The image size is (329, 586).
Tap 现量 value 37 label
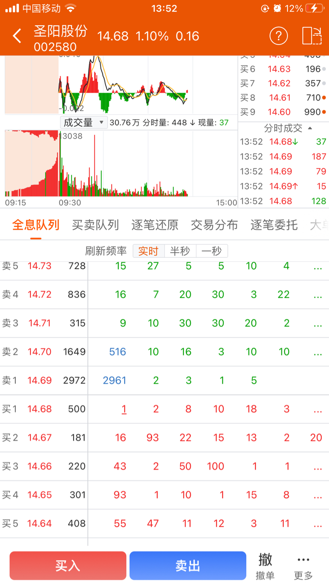pyautogui.click(x=224, y=123)
